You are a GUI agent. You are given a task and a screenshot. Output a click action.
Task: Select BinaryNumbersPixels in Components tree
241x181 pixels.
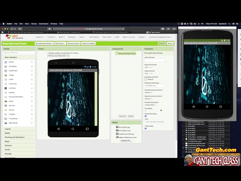[x=126, y=54]
